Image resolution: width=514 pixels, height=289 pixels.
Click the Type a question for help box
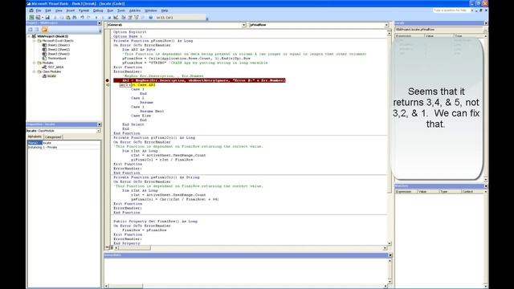coord(451,10)
